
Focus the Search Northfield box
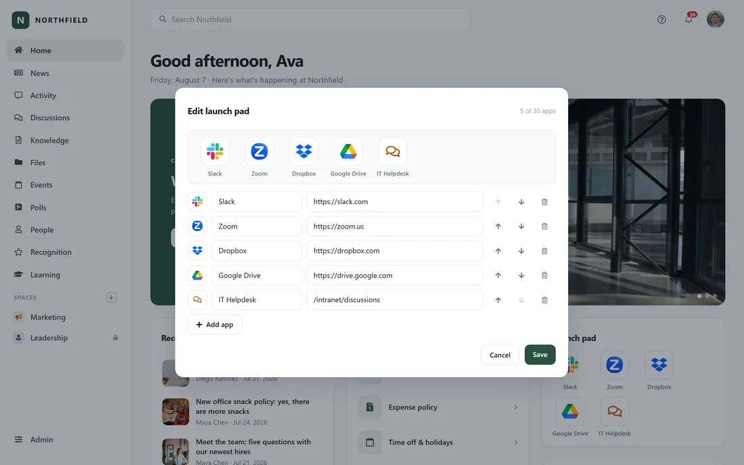[310, 20]
